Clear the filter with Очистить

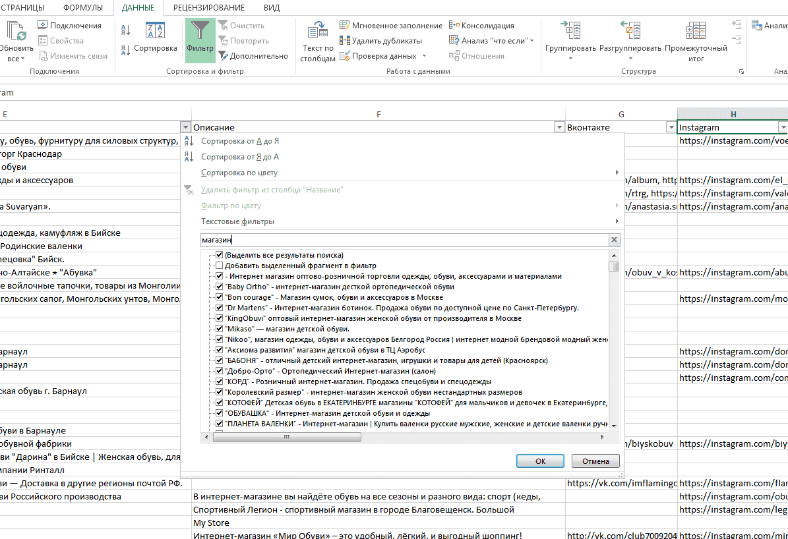point(241,26)
